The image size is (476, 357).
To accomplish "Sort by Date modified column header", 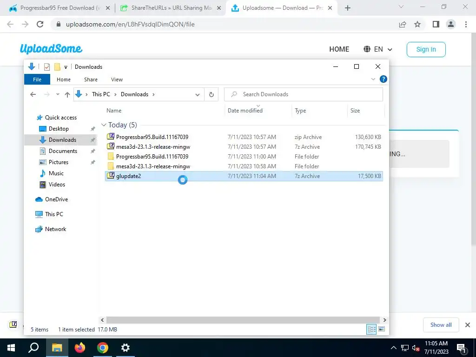I will tap(245, 111).
